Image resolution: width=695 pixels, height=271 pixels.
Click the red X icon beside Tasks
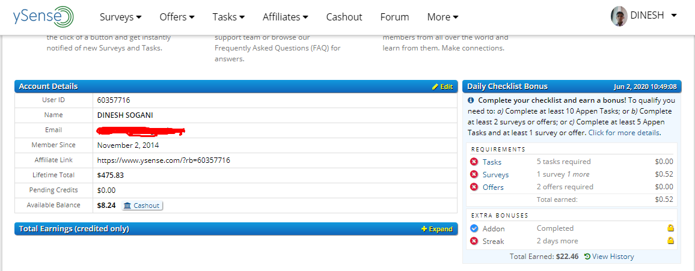click(x=474, y=162)
